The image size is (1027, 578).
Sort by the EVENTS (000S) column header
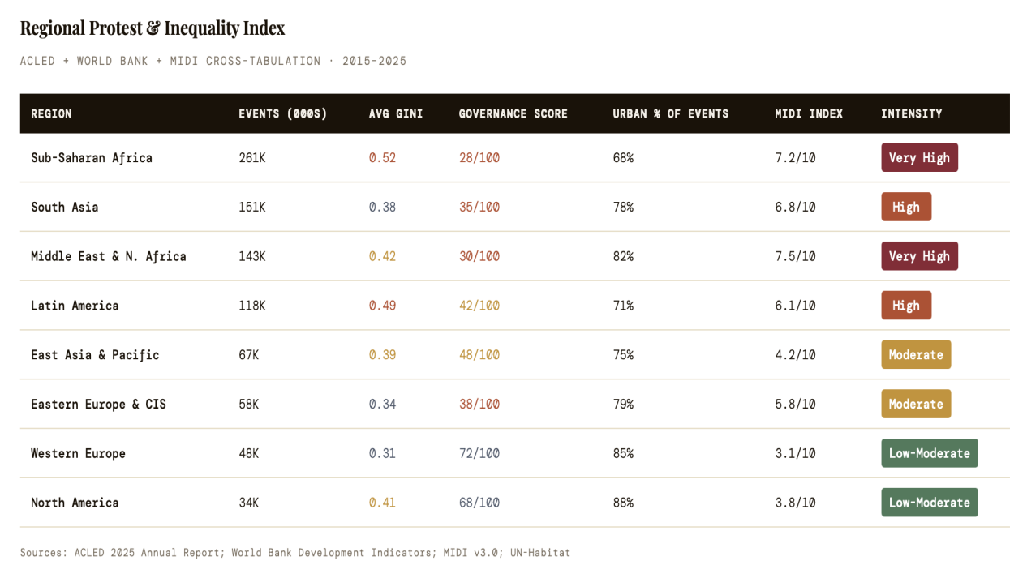(282, 114)
